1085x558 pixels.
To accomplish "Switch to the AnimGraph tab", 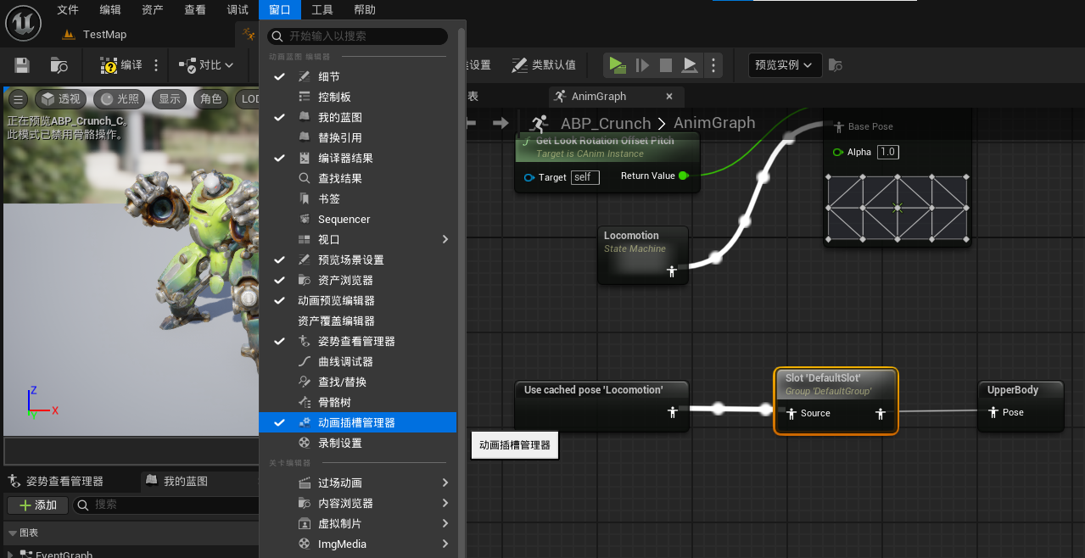I will [x=599, y=96].
